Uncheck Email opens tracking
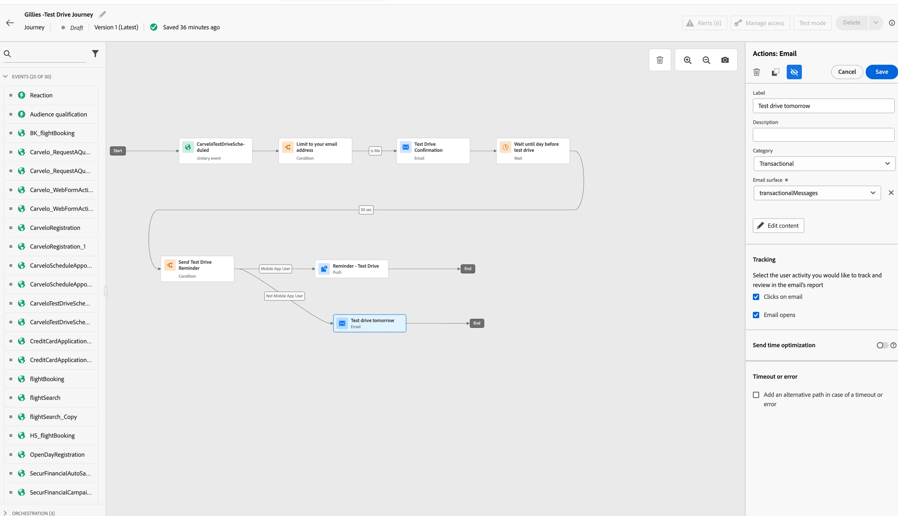This screenshot has width=898, height=516. pos(756,315)
